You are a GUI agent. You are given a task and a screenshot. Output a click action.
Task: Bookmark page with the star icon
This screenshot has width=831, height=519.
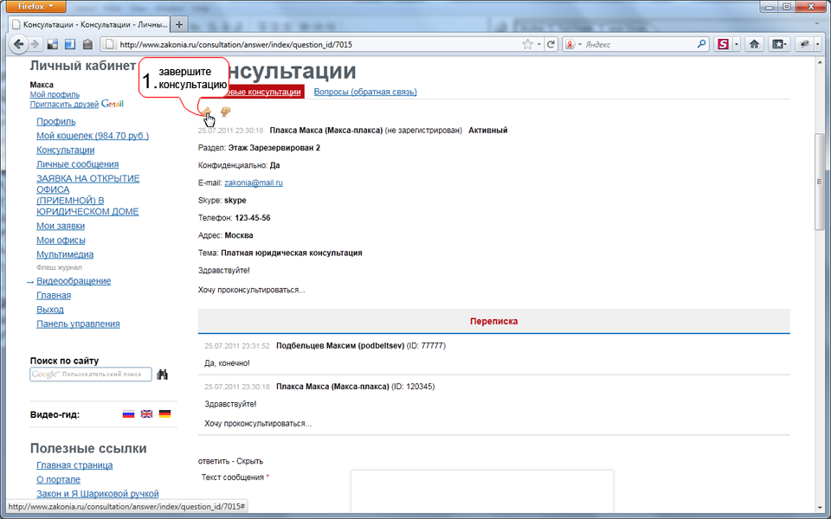(x=527, y=44)
